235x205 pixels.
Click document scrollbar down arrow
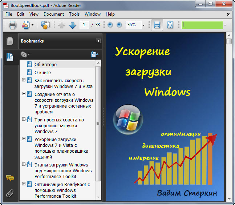coord(229,199)
